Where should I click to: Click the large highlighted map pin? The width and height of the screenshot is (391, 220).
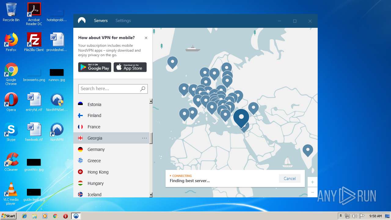click(x=241, y=118)
